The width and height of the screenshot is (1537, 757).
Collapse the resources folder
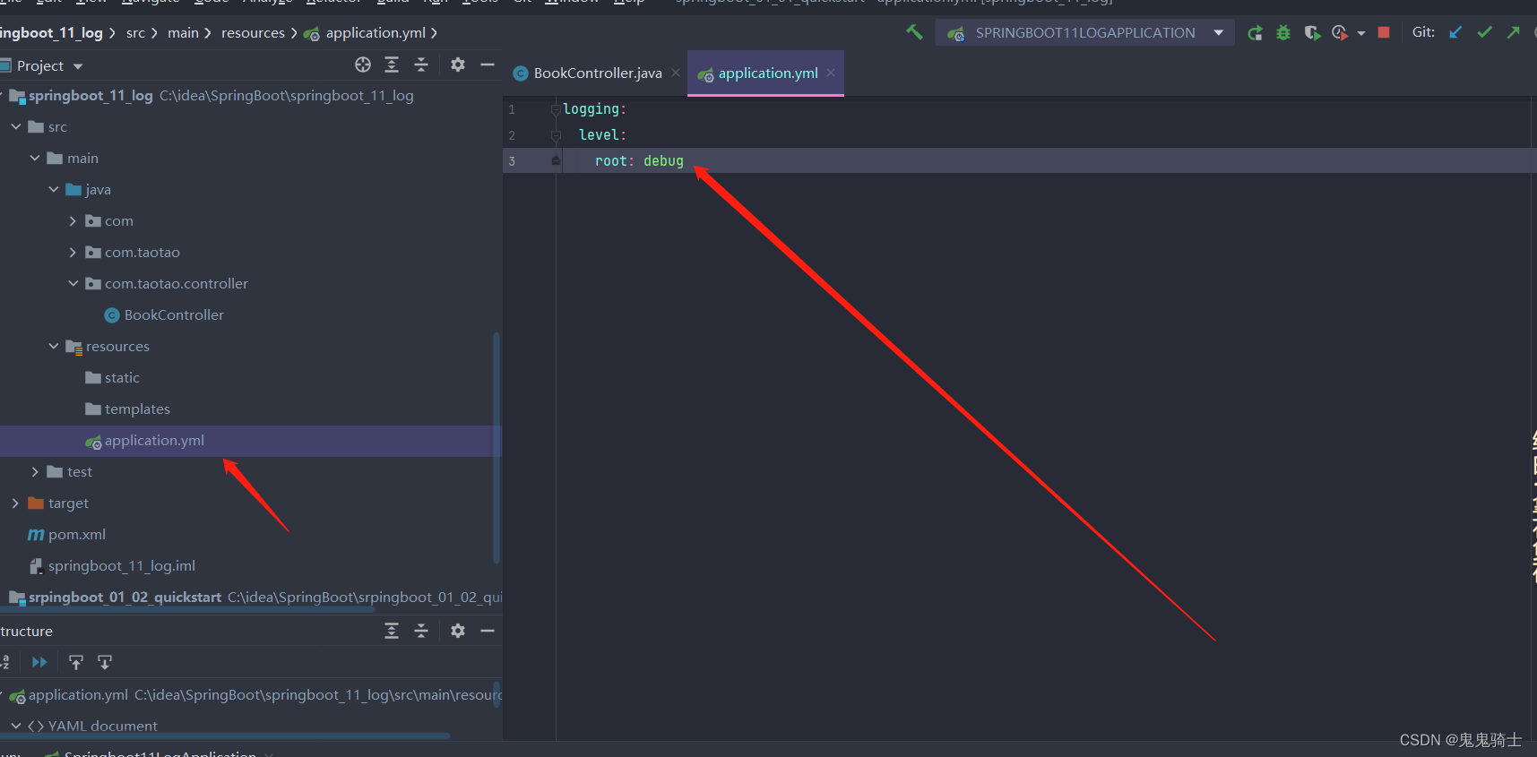[x=54, y=347]
